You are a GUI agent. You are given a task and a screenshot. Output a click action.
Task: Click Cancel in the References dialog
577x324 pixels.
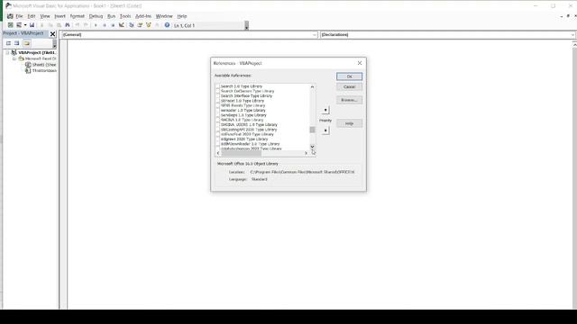pos(349,86)
